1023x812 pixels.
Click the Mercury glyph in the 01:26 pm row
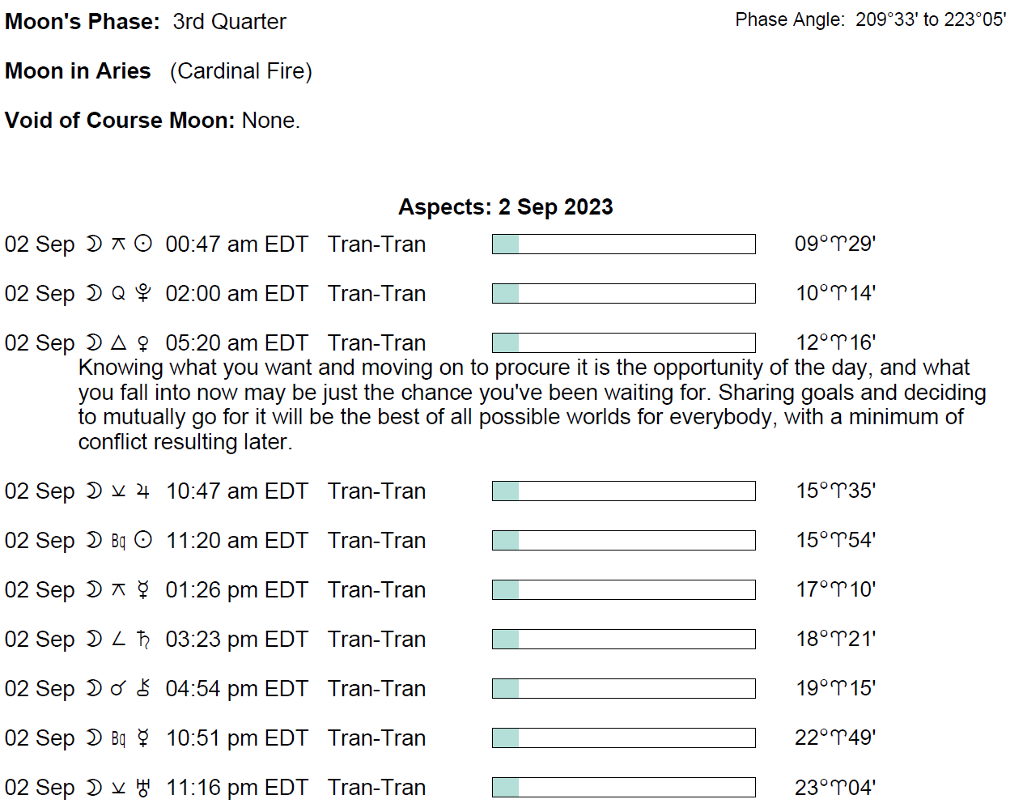143,589
